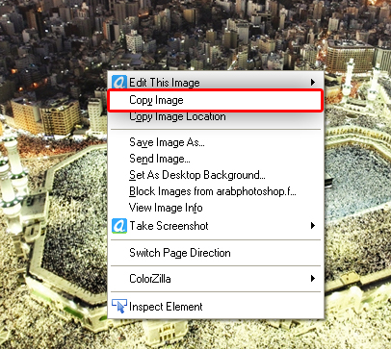Click the Inspect Element cursor icon
The image size is (391, 349).
[119, 307]
